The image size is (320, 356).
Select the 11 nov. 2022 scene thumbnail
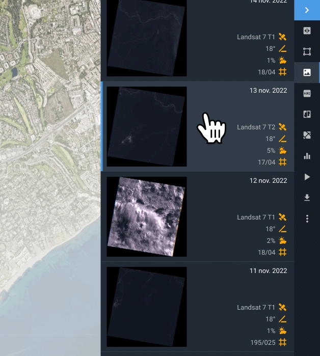147,307
